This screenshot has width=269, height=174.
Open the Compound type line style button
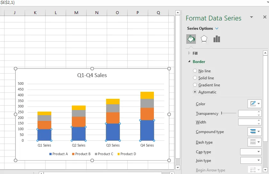pos(255,132)
